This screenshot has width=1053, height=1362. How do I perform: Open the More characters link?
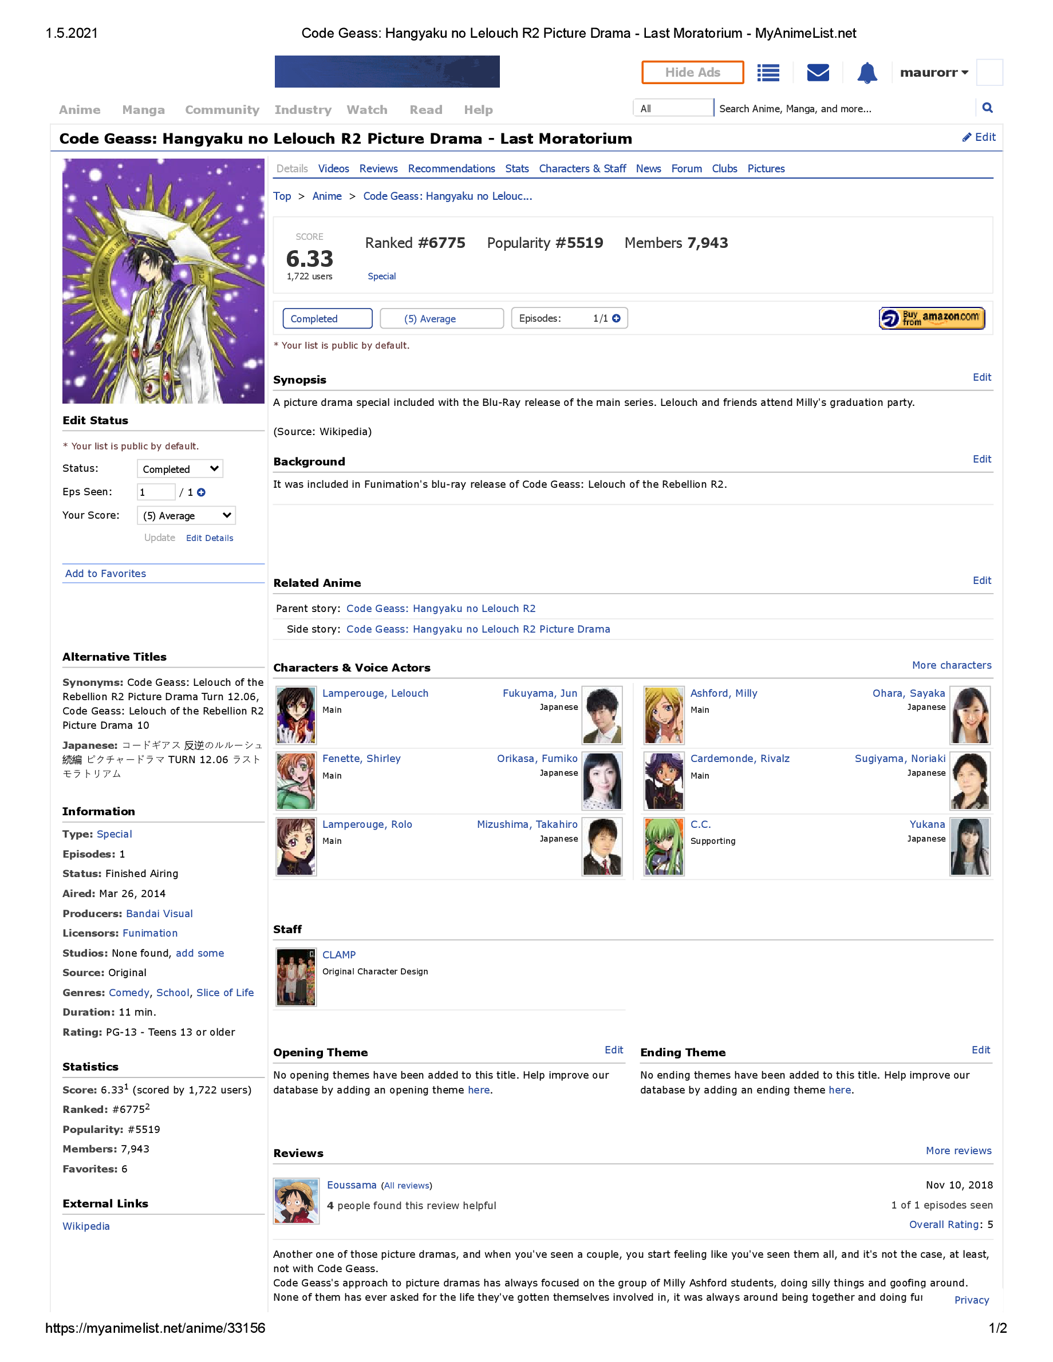[x=952, y=665]
